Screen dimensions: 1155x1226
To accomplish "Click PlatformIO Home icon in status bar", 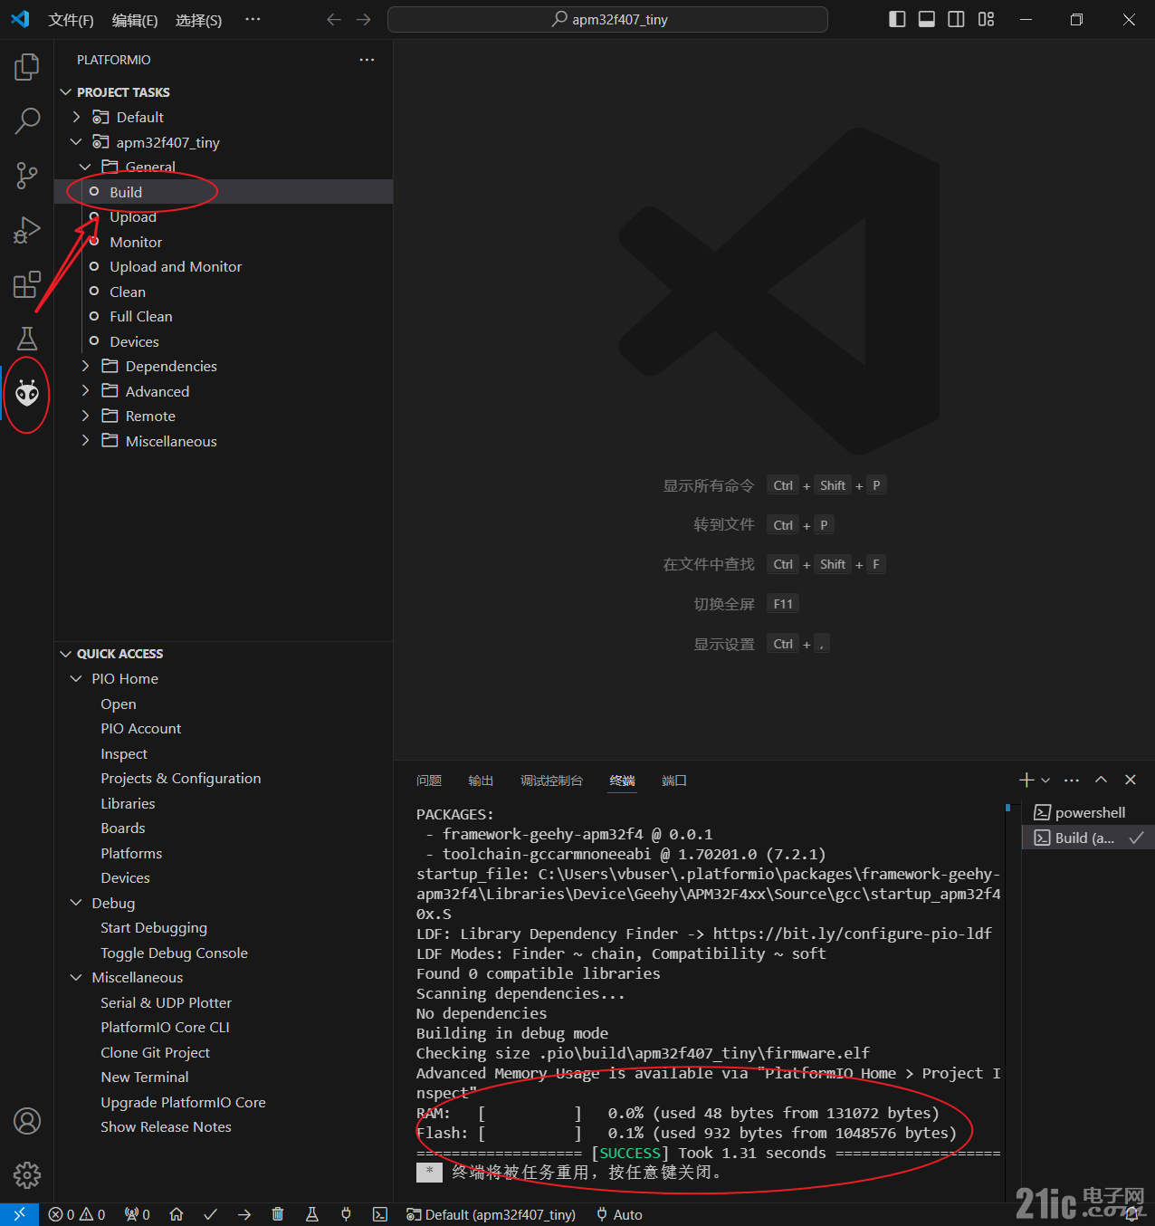I will tap(177, 1214).
